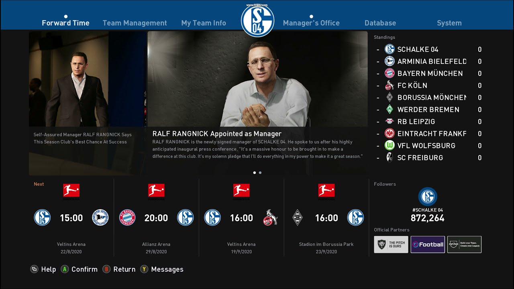Image resolution: width=514 pixels, height=289 pixels.
Task: Click the Schalke crest in the 22/8/2020 fixture
Action: tap(42, 218)
